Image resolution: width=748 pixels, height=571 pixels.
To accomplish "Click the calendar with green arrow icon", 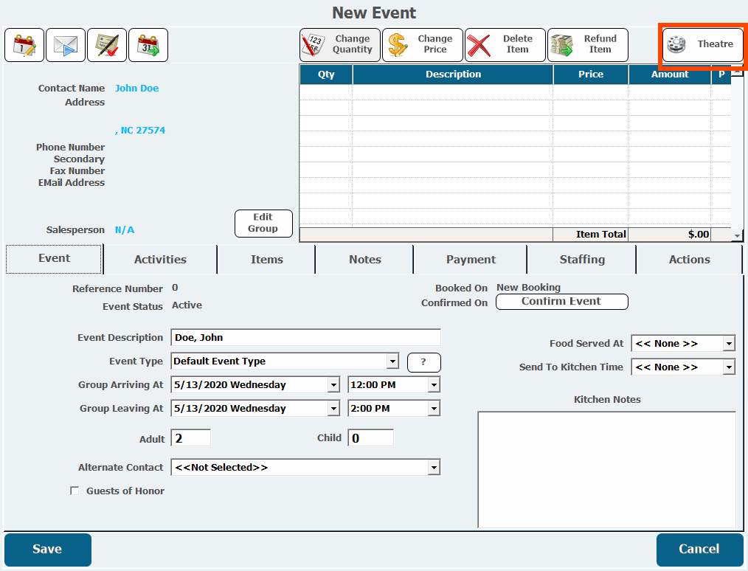I will click(148, 45).
